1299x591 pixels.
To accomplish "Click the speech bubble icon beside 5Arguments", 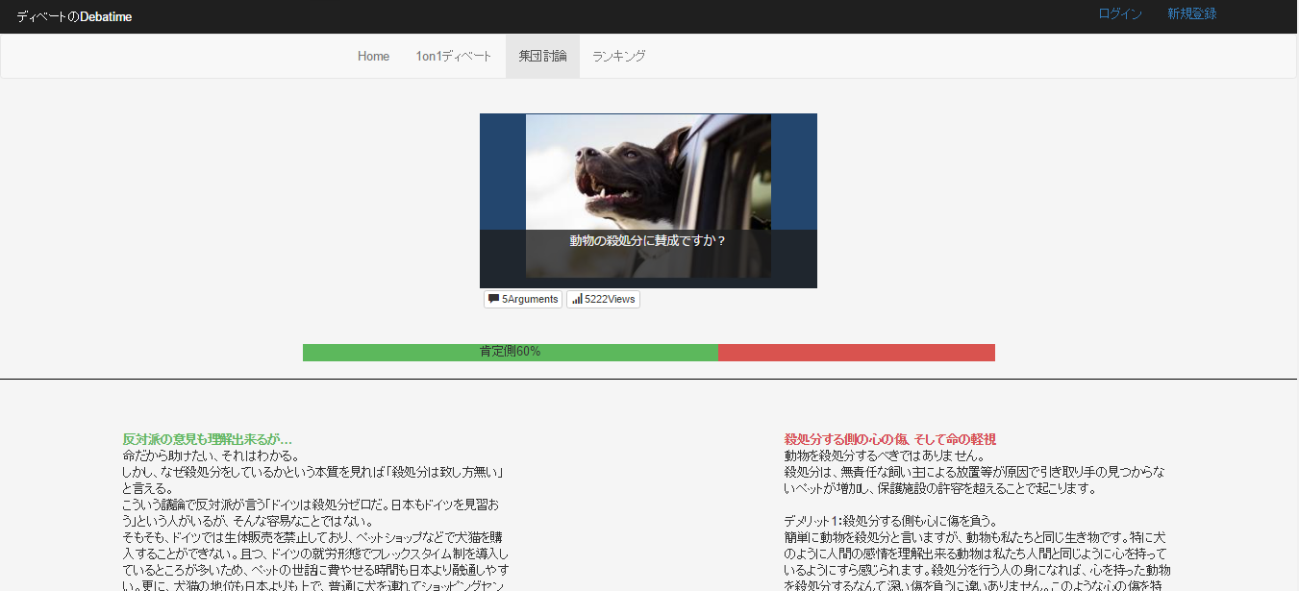I will click(493, 300).
